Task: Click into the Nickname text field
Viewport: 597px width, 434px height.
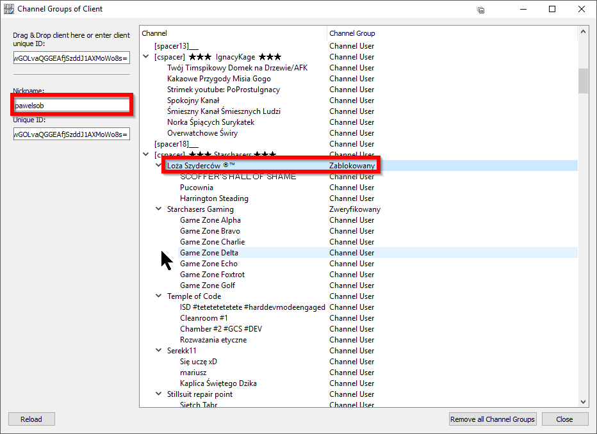Action: 71,105
